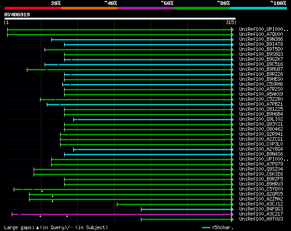Click the UniRef100_Q9C516 label
The width and height of the screenshot is (291, 231).
[x=261, y=64]
